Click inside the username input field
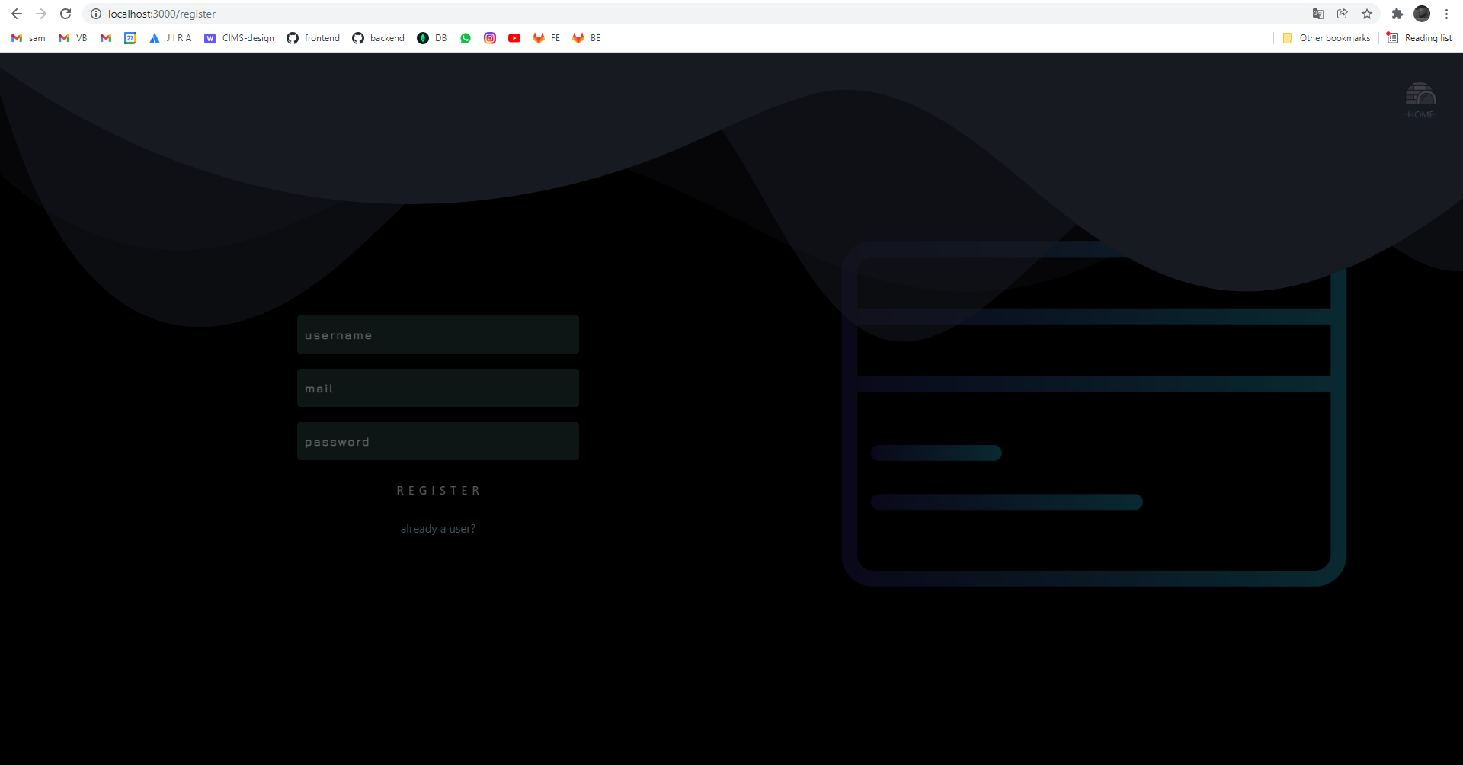Screen dimensions: 1463x765 pyautogui.click(x=437, y=334)
